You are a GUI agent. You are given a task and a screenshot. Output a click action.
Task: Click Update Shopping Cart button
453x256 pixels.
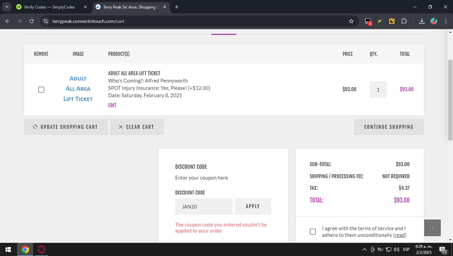point(66,127)
